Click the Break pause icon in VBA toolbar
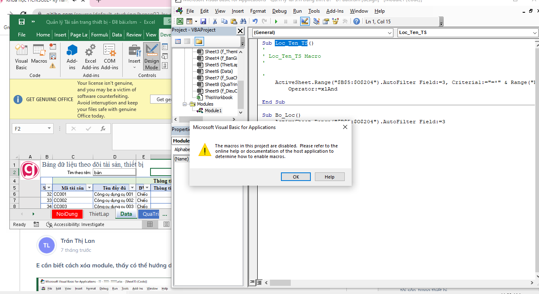 [x=285, y=21]
